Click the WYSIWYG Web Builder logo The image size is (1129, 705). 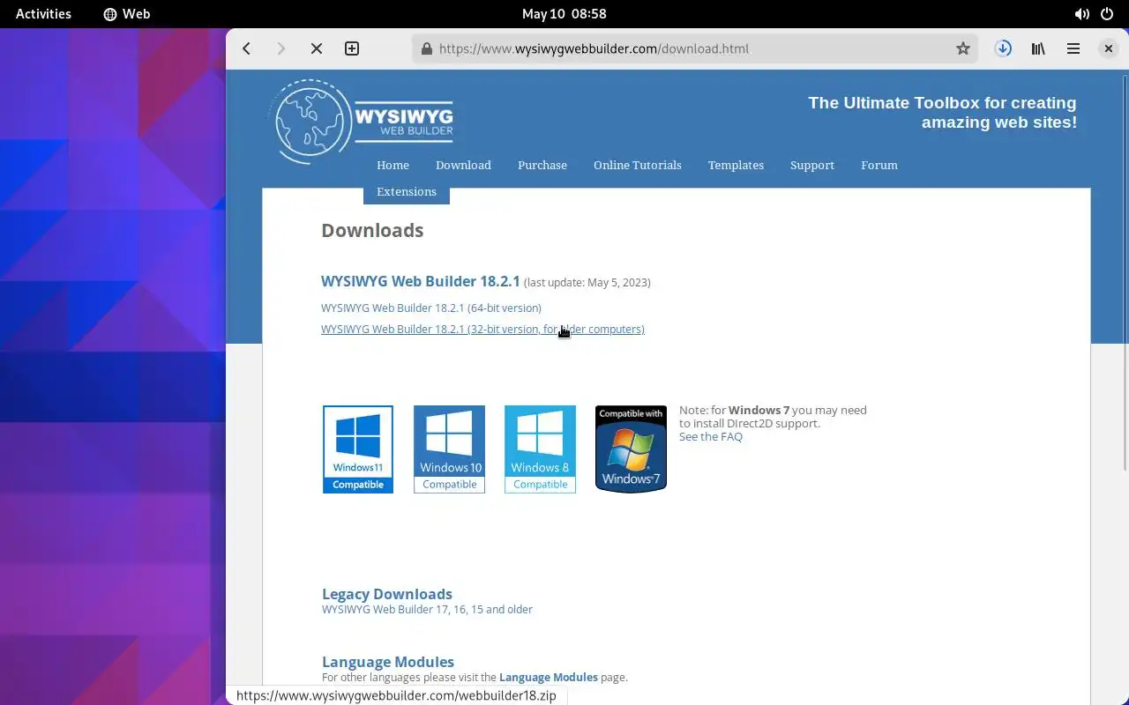pos(361,122)
